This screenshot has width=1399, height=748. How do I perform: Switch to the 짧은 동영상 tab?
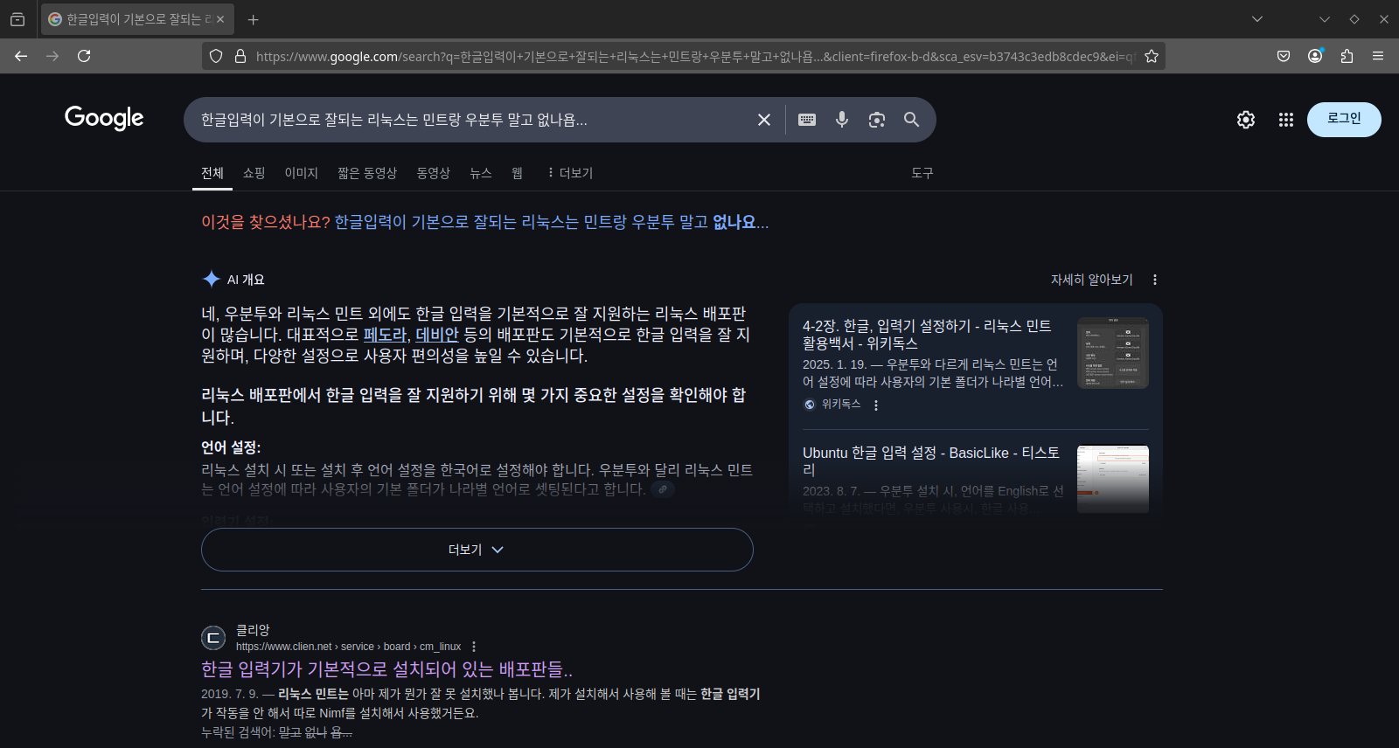click(367, 173)
